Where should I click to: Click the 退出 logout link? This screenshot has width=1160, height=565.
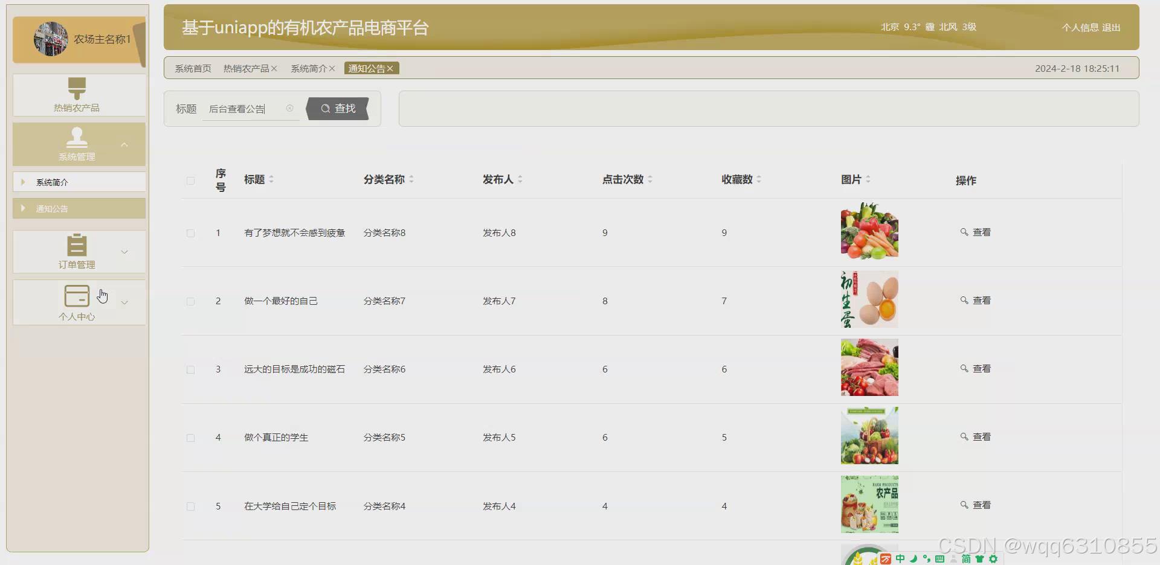pyautogui.click(x=1110, y=27)
